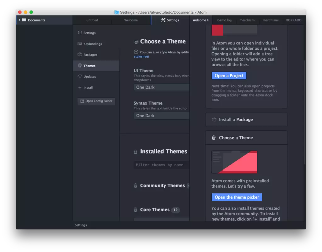Click the Packages box icon in sidebar
Screen dimensions: 322x252
(x=80, y=55)
